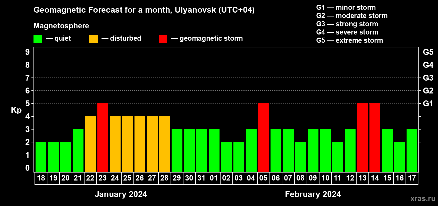Click the "Magnetosphere" heading
The width and height of the screenshot is (438, 206).
61,26
